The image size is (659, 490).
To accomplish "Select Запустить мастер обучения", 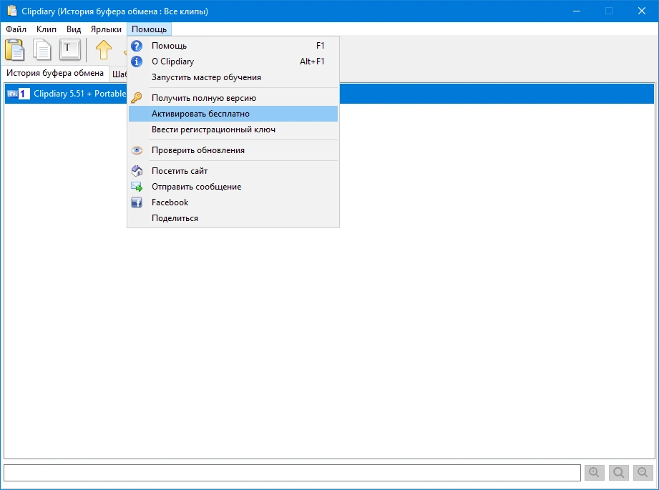I will [x=233, y=77].
